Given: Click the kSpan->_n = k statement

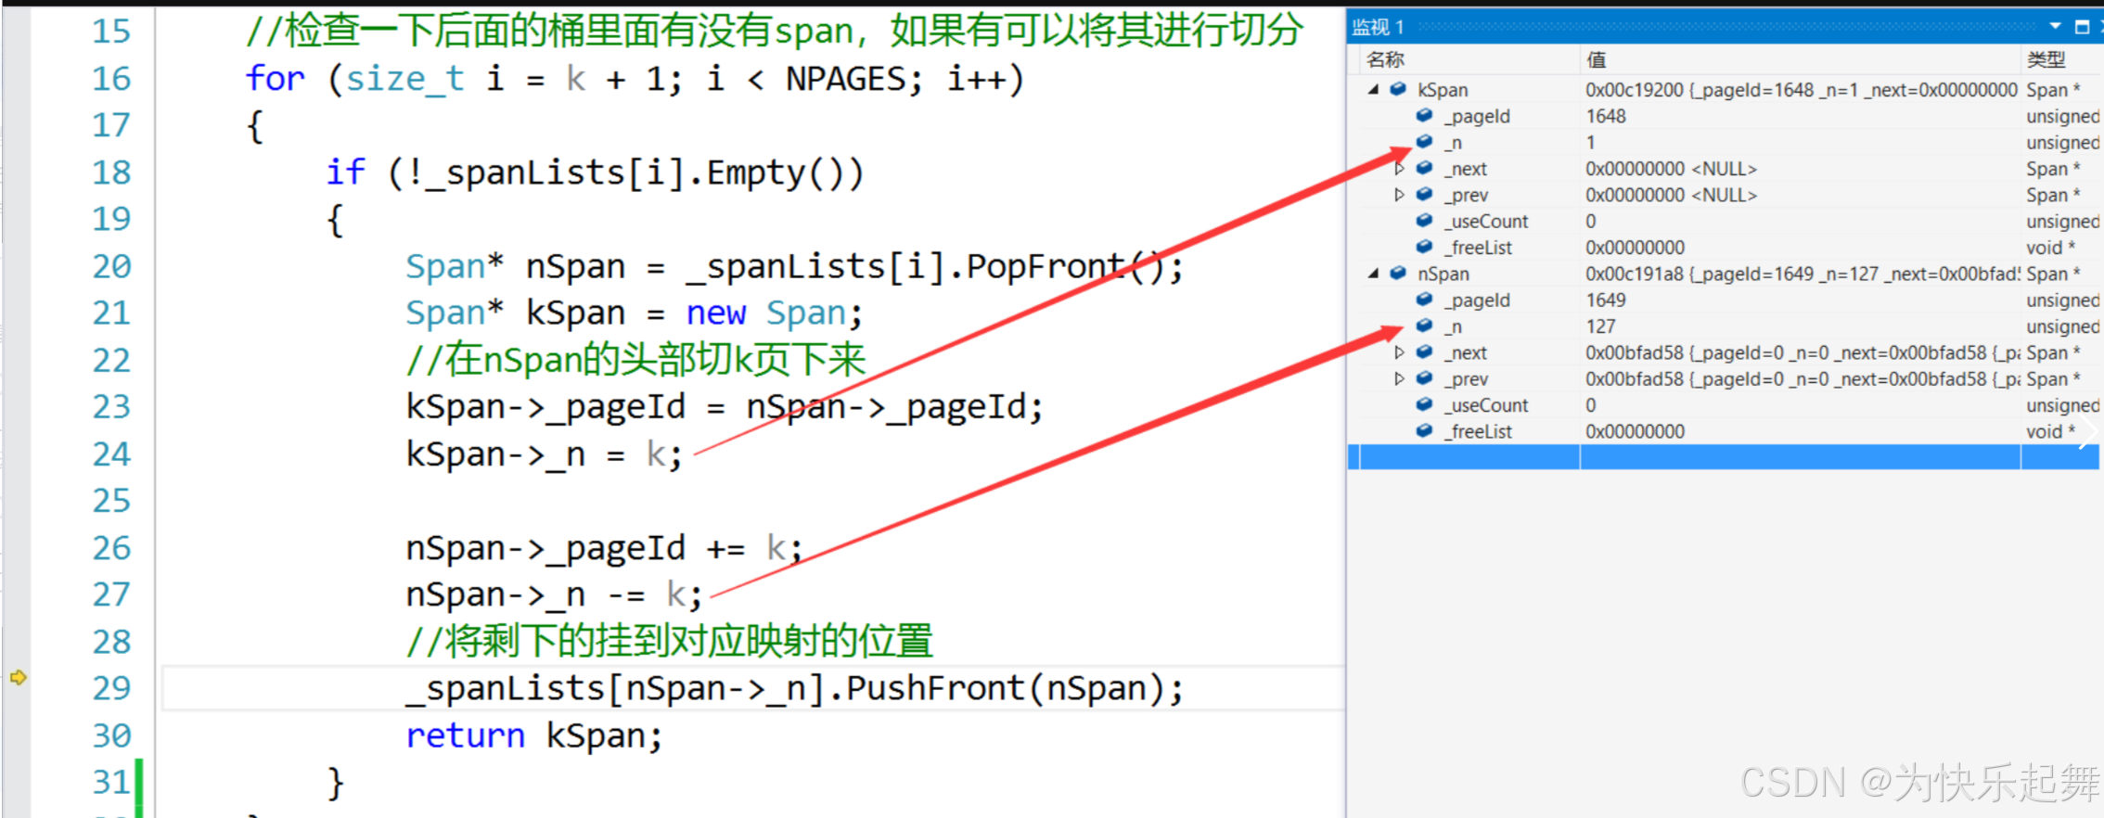Looking at the screenshot, I should click(544, 454).
